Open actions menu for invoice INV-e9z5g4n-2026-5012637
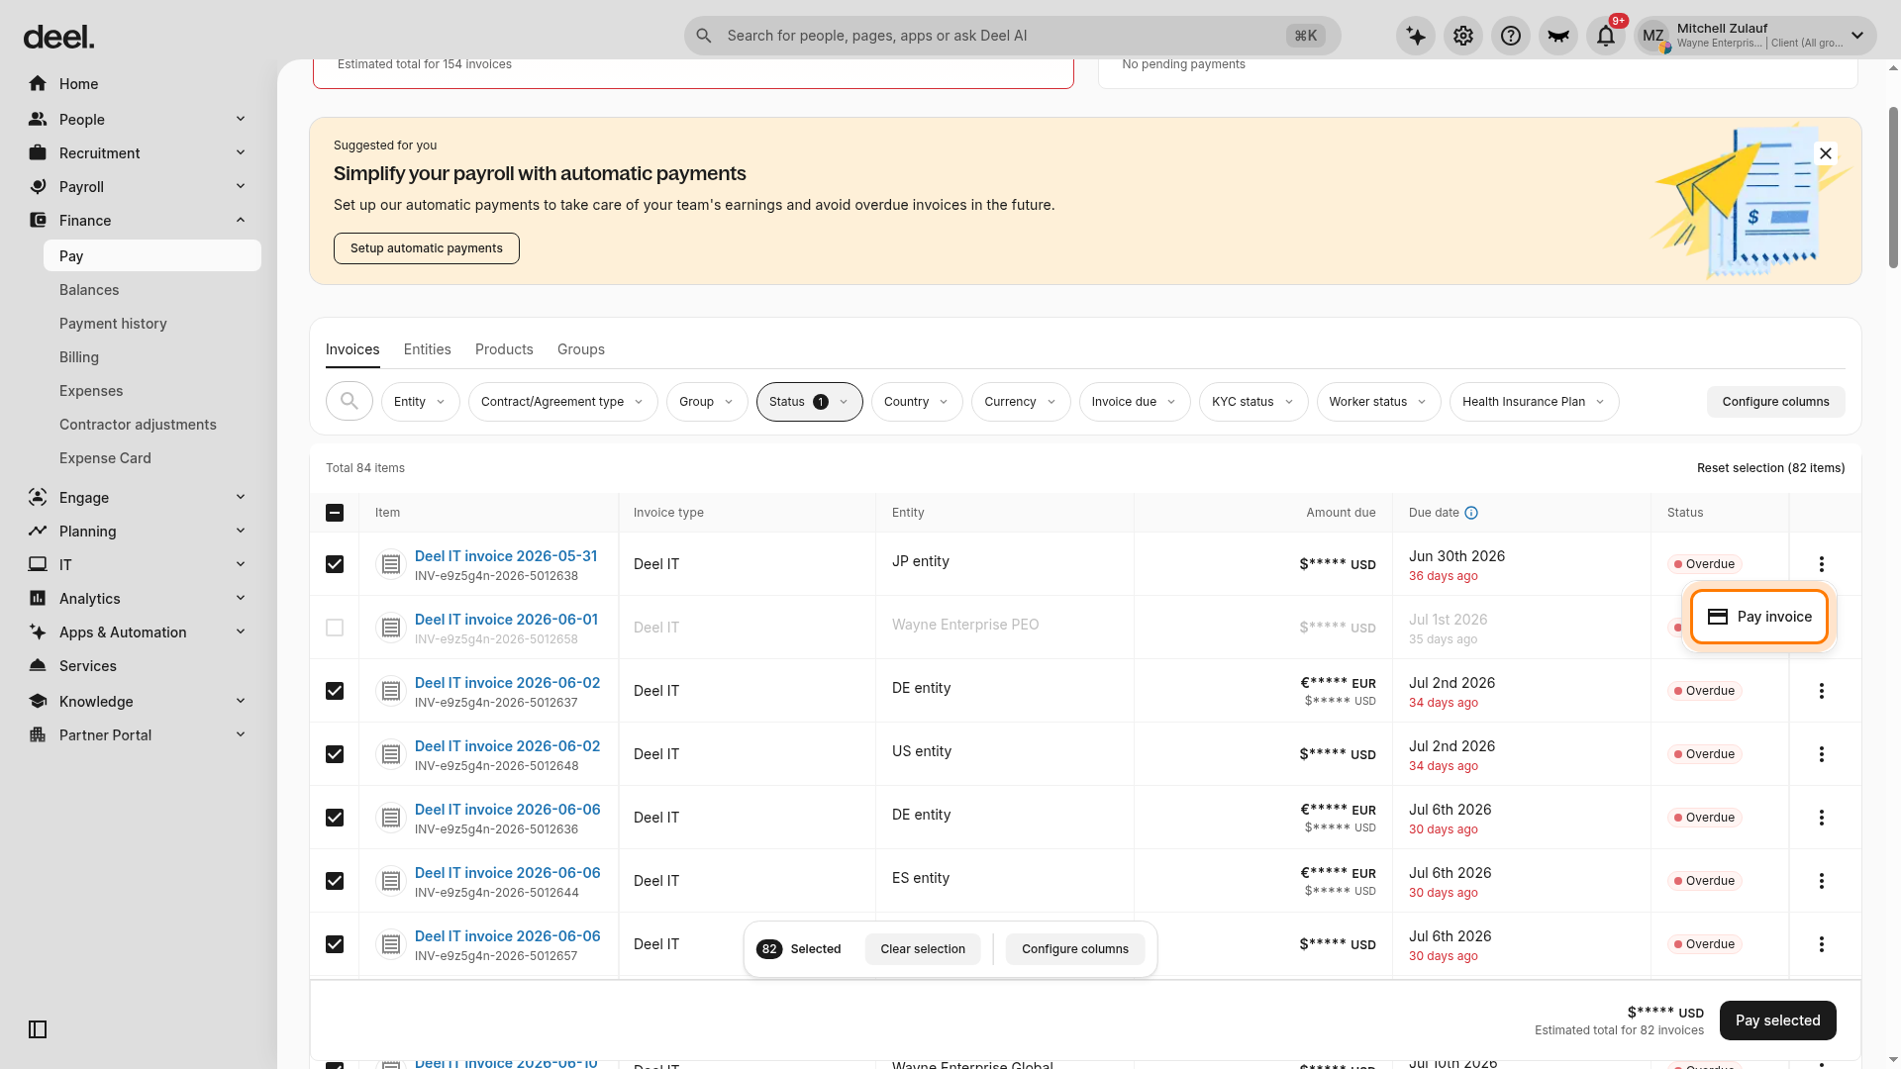Image resolution: width=1901 pixels, height=1069 pixels. tap(1822, 691)
